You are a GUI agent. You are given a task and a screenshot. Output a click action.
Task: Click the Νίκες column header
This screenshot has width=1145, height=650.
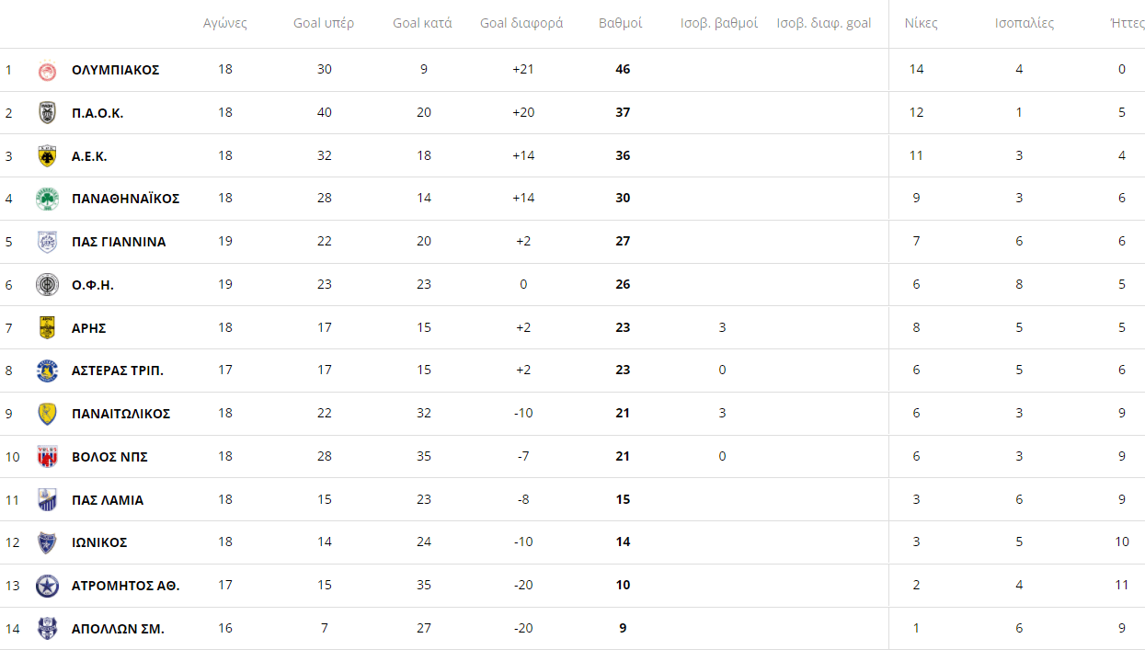(x=922, y=23)
